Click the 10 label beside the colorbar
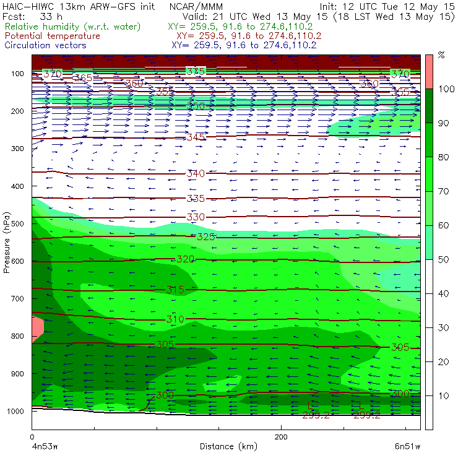This screenshot has height=458, width=458. coord(443,395)
